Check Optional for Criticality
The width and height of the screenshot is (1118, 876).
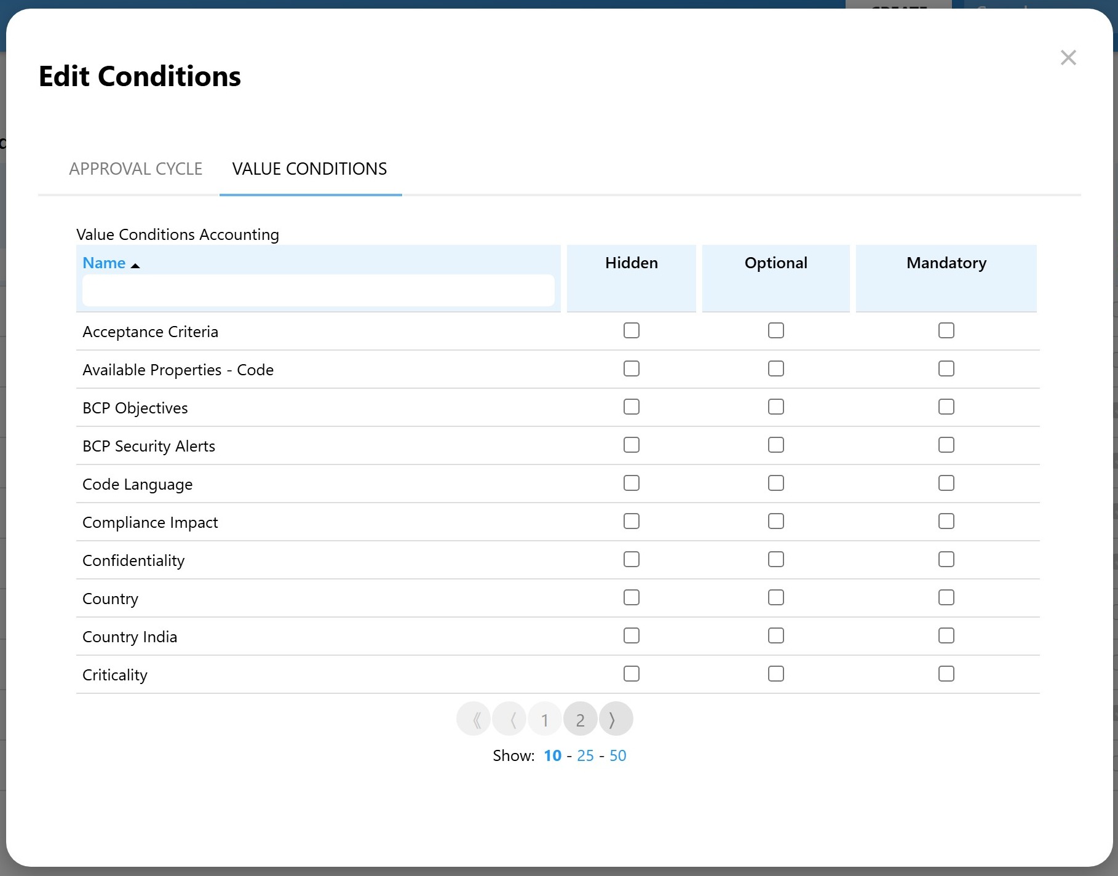775,674
